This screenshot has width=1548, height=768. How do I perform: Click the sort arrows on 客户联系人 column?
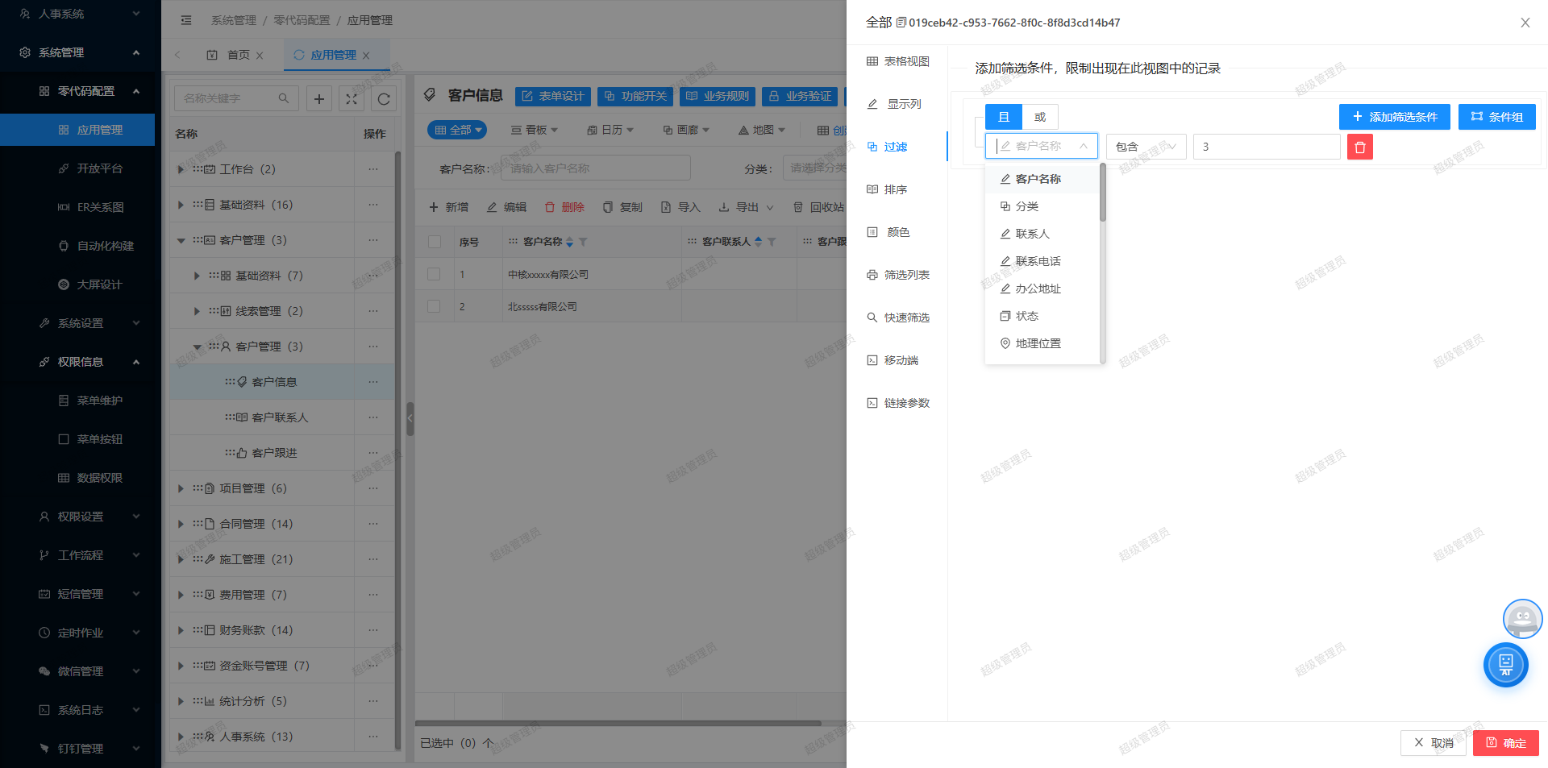[758, 242]
